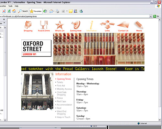
Task: Click the page scrollbar down arrow
Action: coord(160,120)
